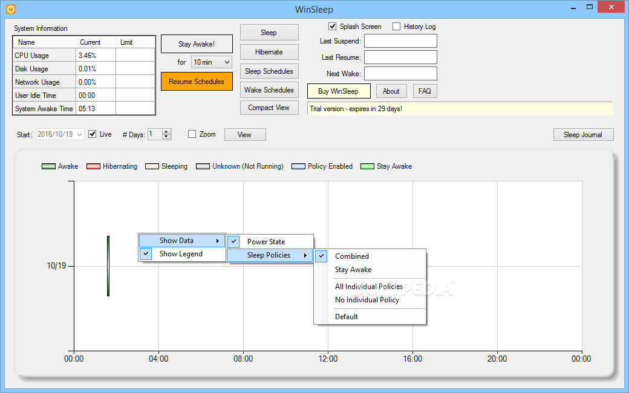This screenshot has width=629, height=393.
Task: Minimize the WinSleep window
Action: pos(573,8)
